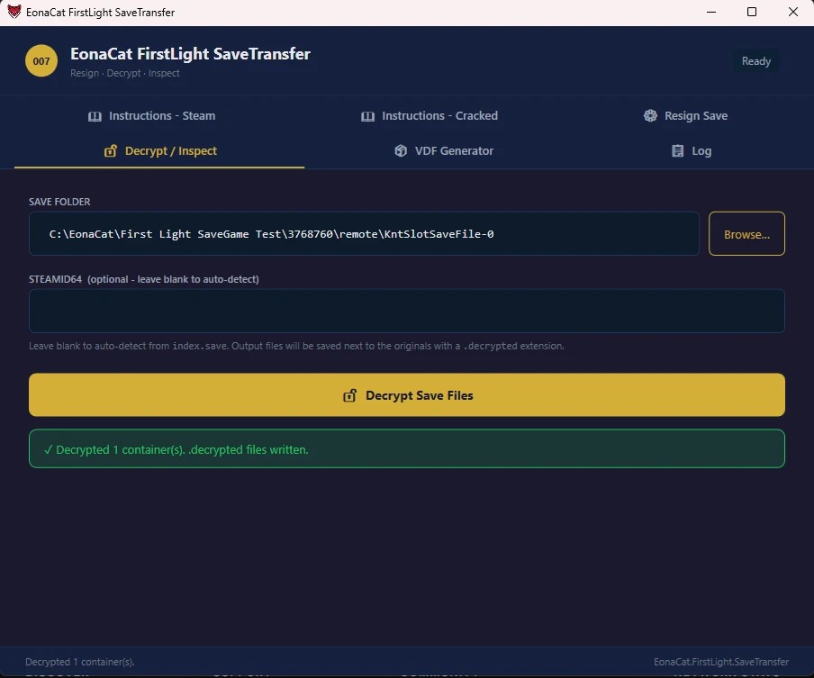The width and height of the screenshot is (814, 678).
Task: Open the Instructions - Cracked tab
Action: (430, 116)
